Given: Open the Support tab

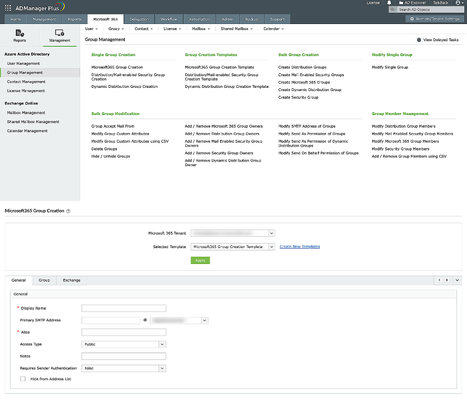Looking at the screenshot, I should coord(277,19).
